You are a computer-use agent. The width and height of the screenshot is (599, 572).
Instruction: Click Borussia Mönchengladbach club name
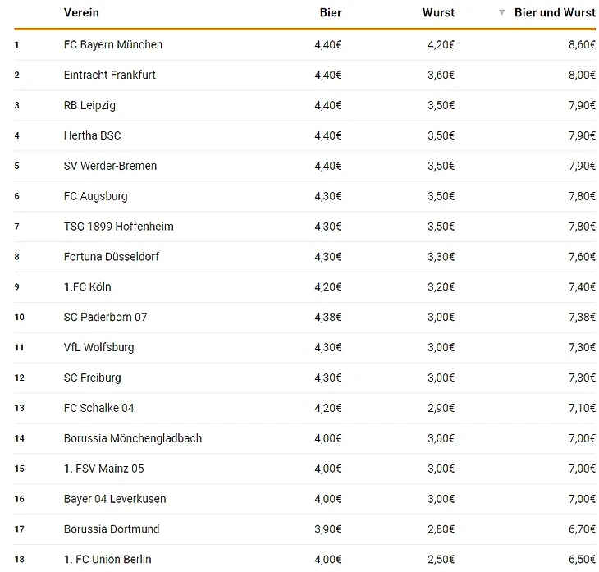click(x=132, y=438)
